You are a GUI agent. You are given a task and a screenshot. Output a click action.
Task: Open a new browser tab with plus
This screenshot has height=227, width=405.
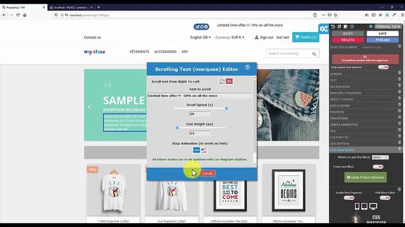pyautogui.click(x=99, y=7)
